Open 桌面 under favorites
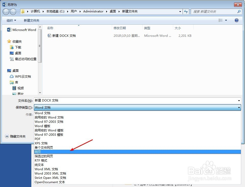 tap(16, 53)
